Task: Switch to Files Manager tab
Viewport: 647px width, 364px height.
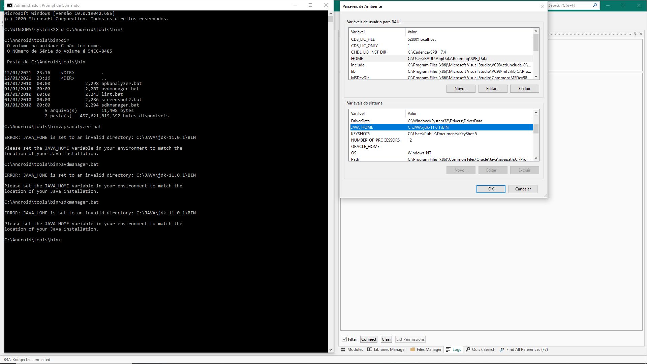Action: (x=426, y=350)
